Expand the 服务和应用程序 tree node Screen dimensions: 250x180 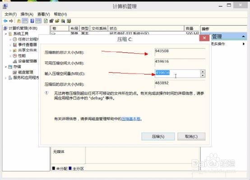tap(6, 78)
